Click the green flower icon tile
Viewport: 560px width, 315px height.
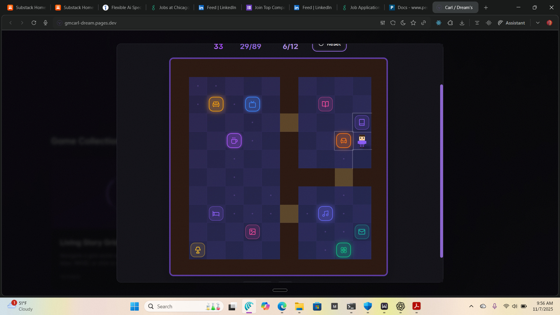click(343, 250)
